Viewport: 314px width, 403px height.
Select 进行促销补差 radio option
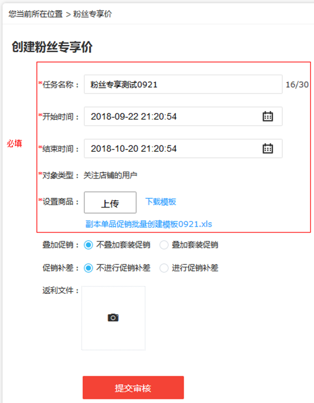click(x=164, y=268)
